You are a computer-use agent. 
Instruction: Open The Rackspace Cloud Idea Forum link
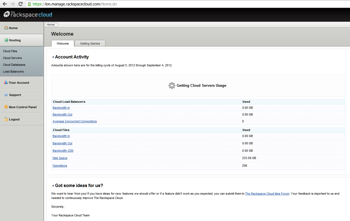click(x=267, y=193)
